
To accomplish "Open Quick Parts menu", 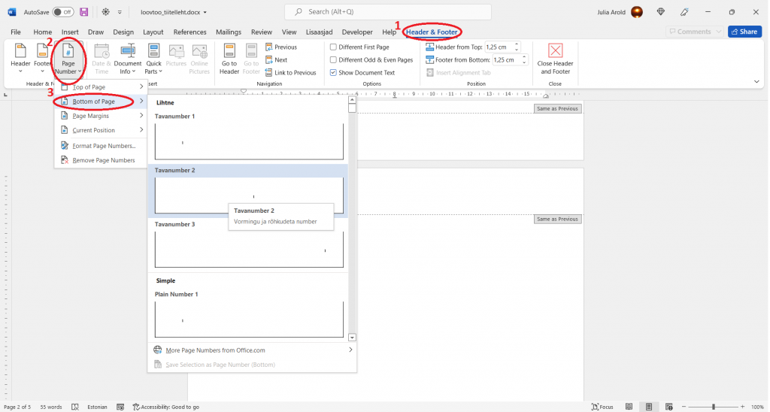I will tap(153, 59).
